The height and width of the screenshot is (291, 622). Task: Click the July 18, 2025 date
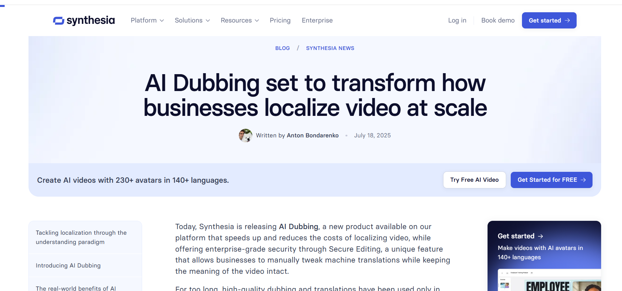coord(372,135)
